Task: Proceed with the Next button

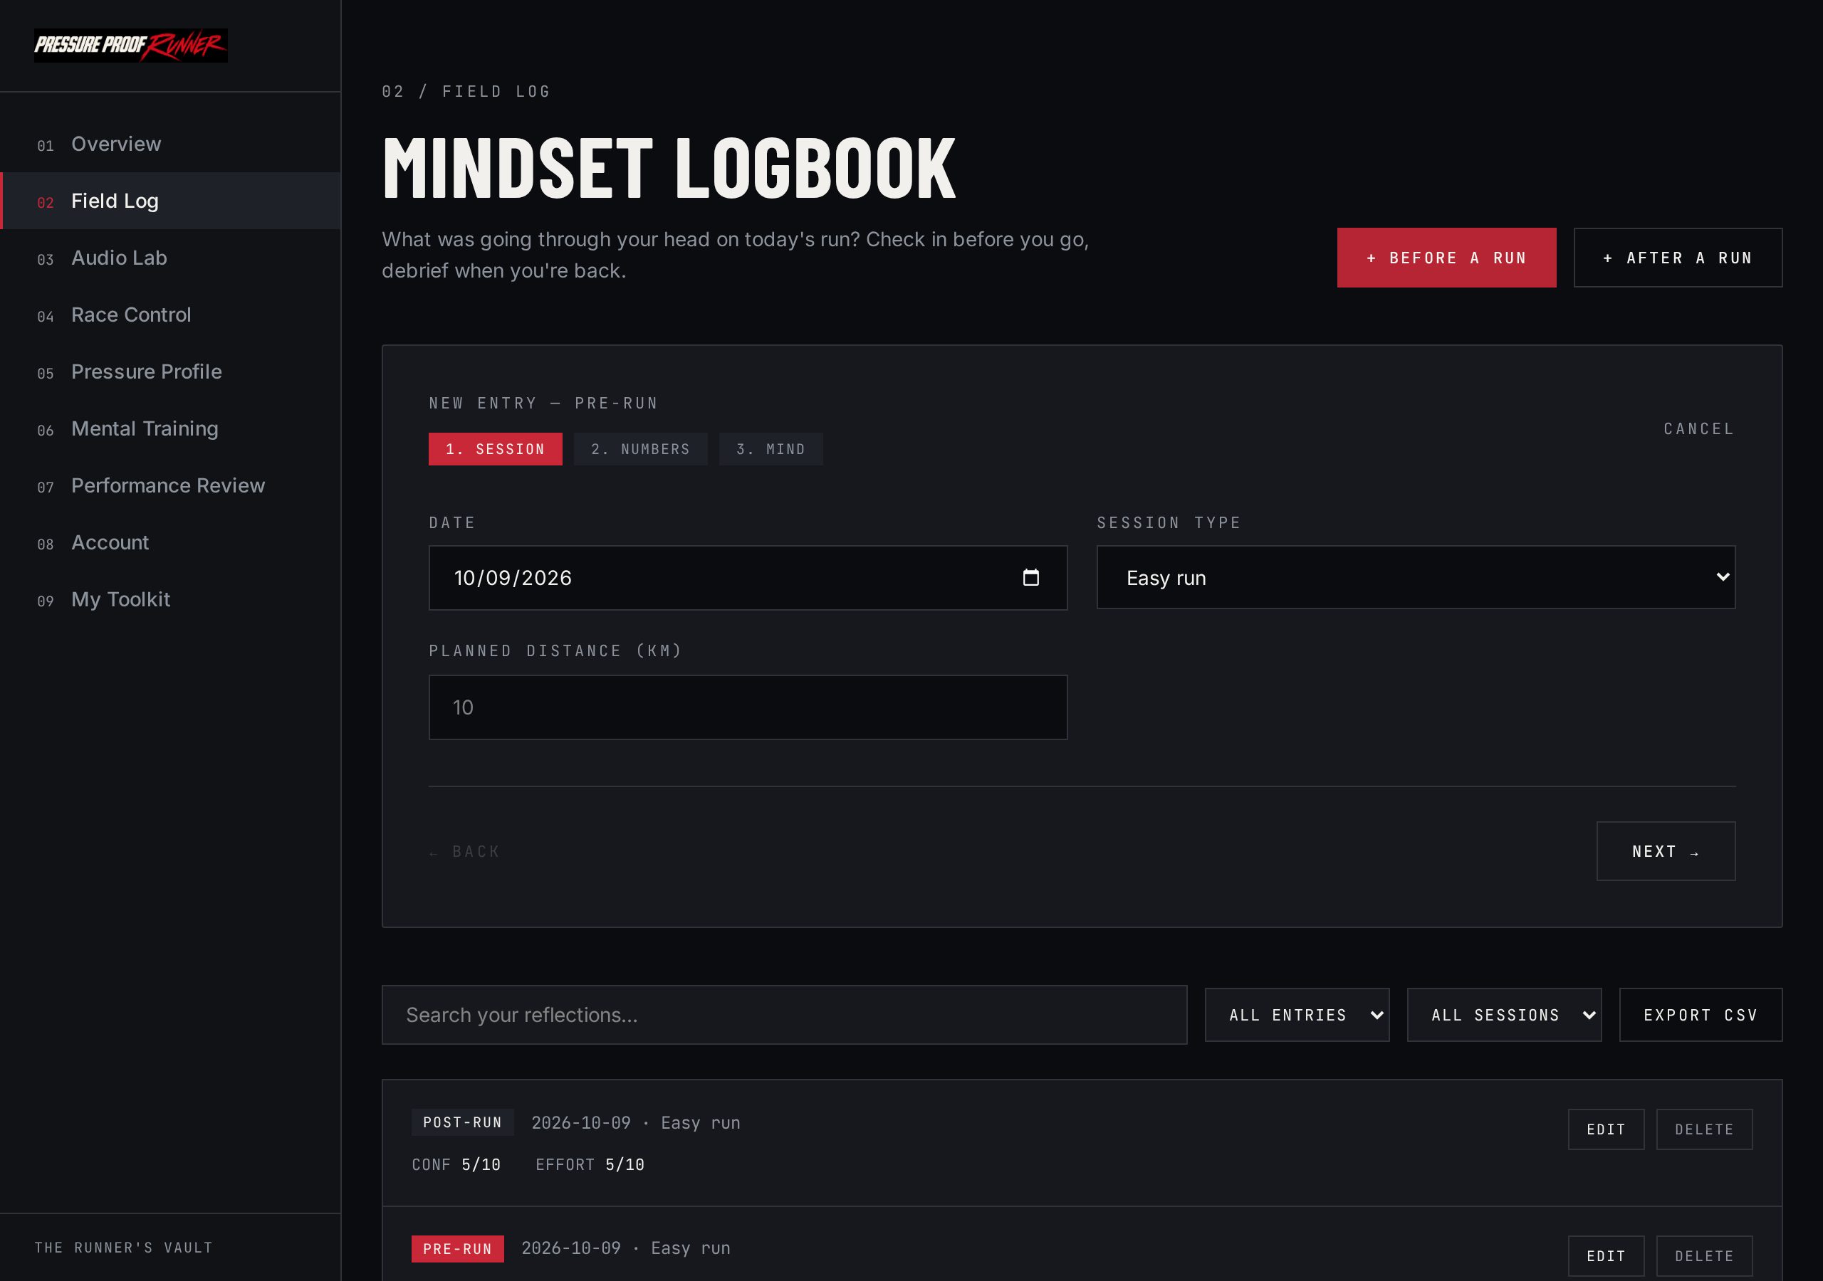Action: click(1666, 852)
